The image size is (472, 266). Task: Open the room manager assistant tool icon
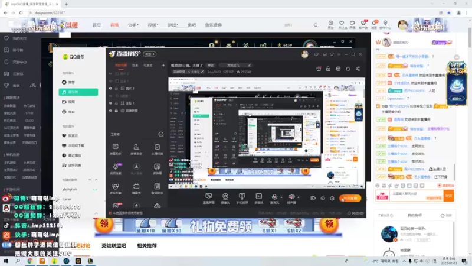136,147
